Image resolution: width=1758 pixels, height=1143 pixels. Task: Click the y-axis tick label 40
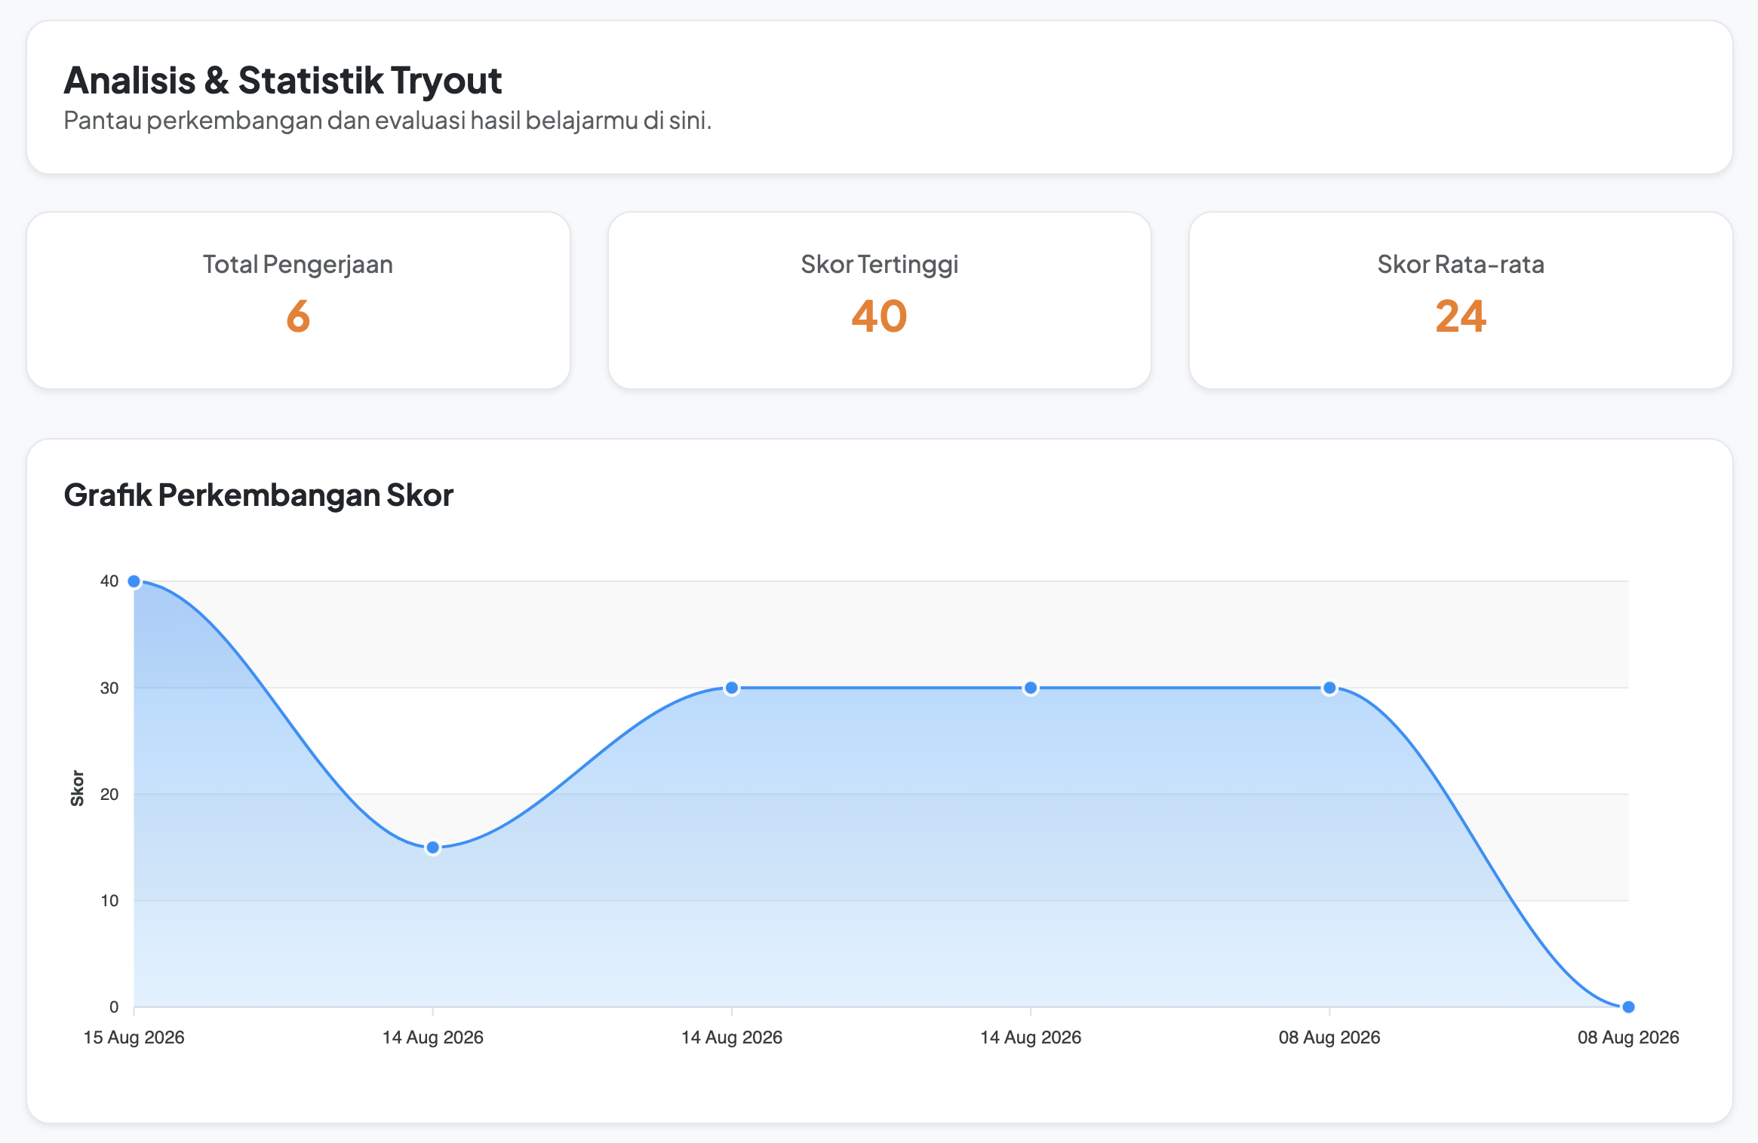(x=109, y=581)
